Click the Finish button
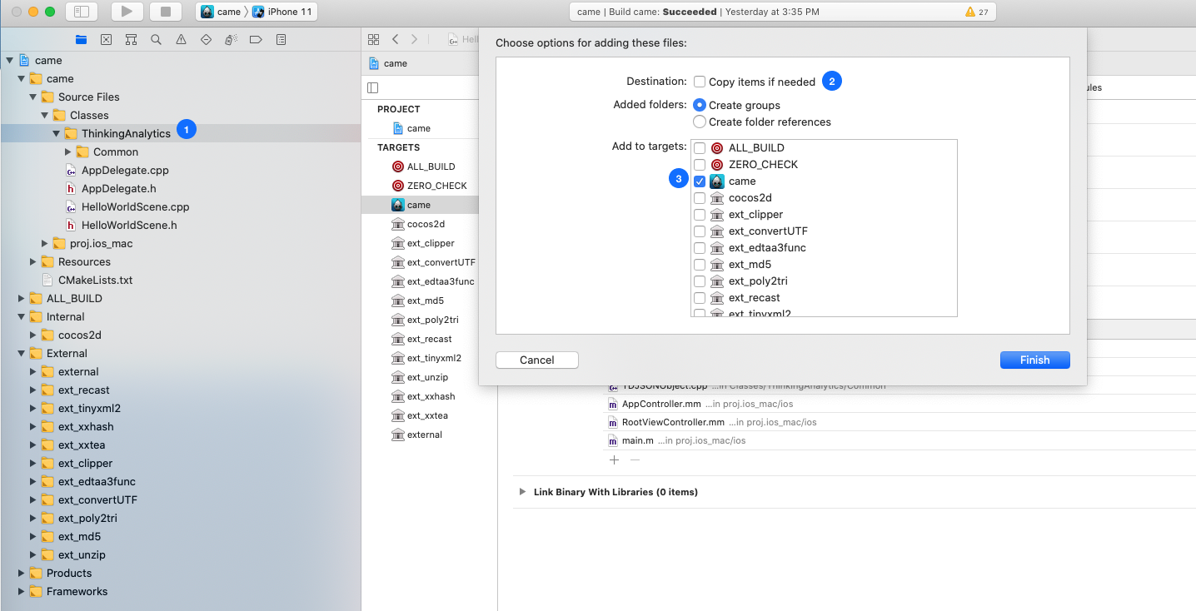Viewport: 1196px width, 611px height. pyautogui.click(x=1034, y=360)
